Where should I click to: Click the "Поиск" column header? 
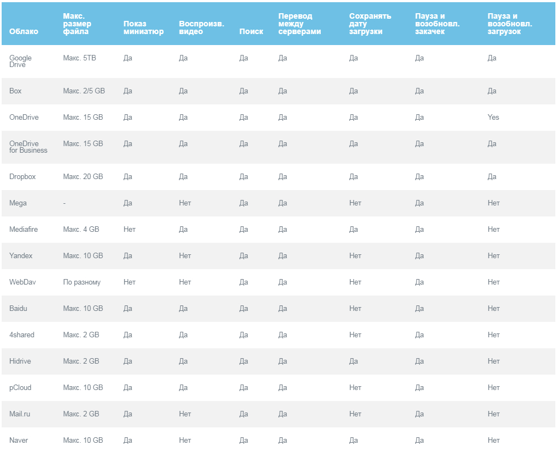click(251, 31)
